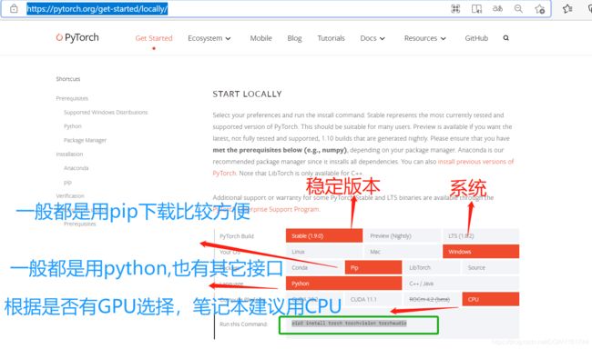Click the QR code icon in address bar
This screenshot has width=592, height=349.
tap(455, 9)
